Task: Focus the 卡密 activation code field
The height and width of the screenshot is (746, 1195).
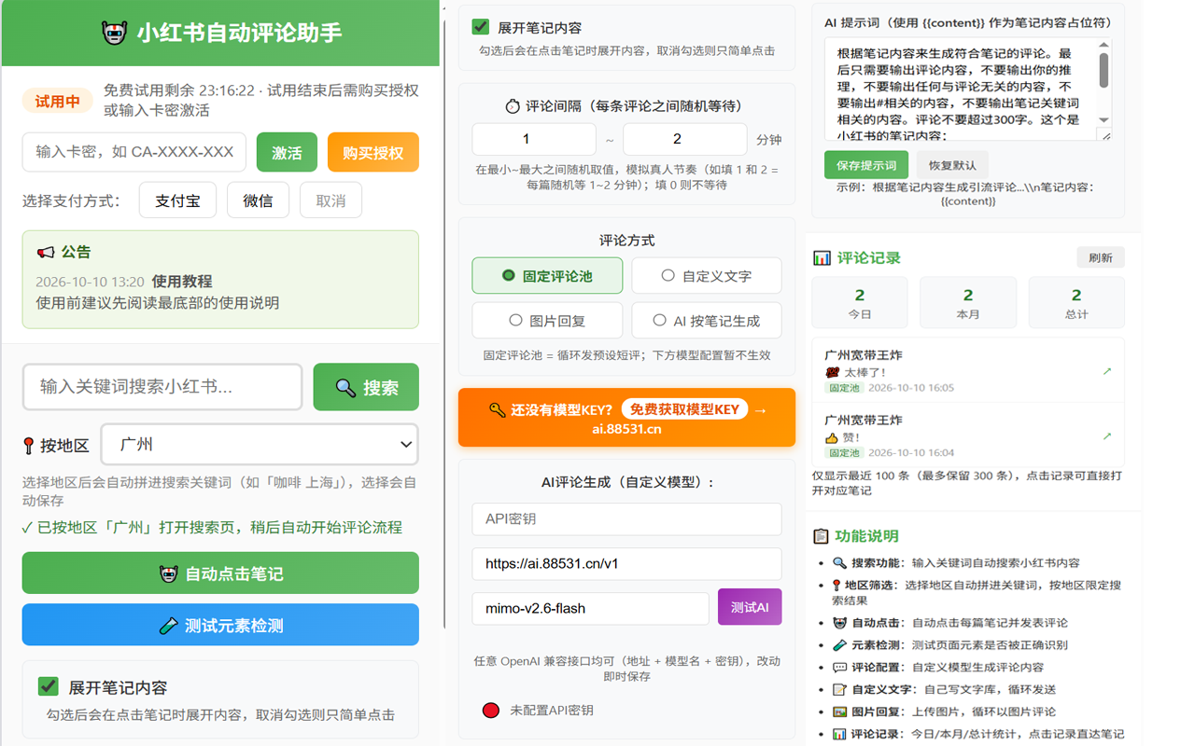Action: click(x=134, y=152)
